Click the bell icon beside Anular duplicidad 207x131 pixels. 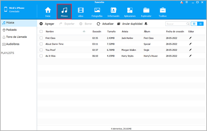click(x=146, y=24)
